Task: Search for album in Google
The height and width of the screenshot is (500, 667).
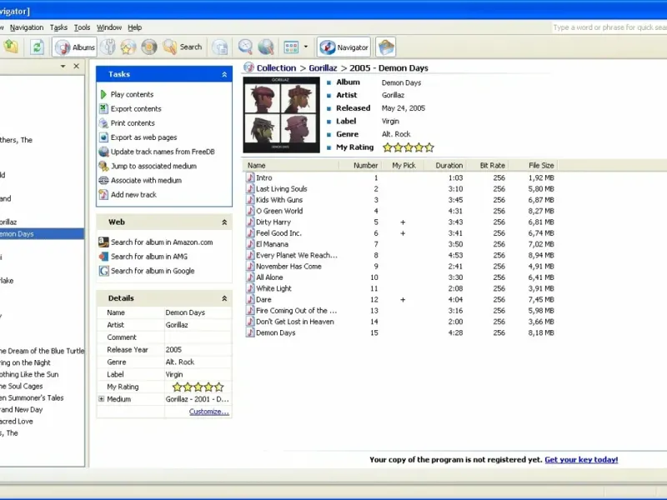Action: coord(147,271)
